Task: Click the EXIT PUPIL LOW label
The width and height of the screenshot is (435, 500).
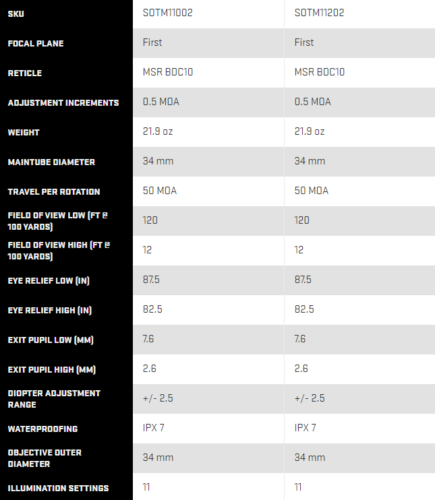Action: click(51, 340)
